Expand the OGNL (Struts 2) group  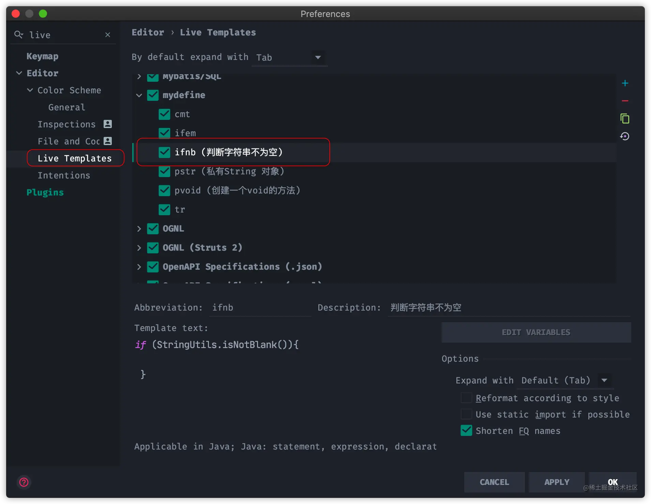point(139,248)
